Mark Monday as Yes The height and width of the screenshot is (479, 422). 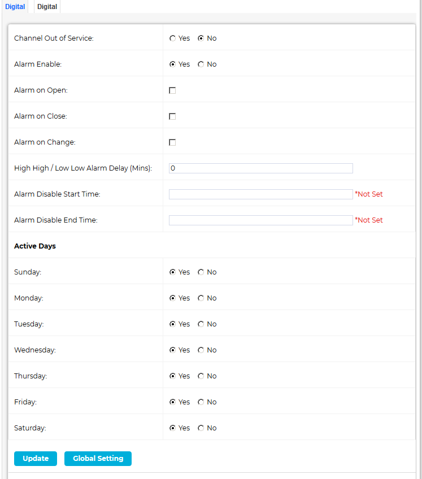click(x=173, y=298)
